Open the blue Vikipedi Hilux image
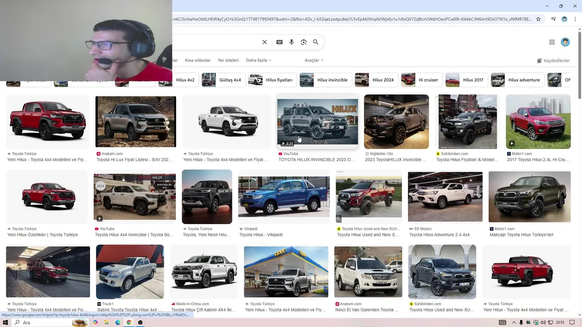 (284, 197)
